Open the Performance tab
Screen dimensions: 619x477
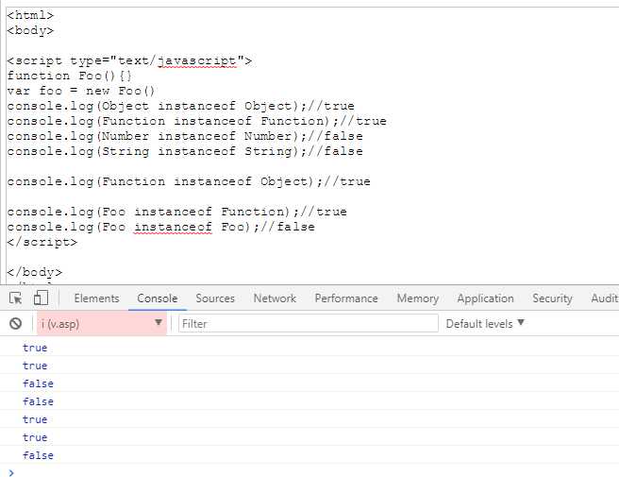pyautogui.click(x=346, y=298)
